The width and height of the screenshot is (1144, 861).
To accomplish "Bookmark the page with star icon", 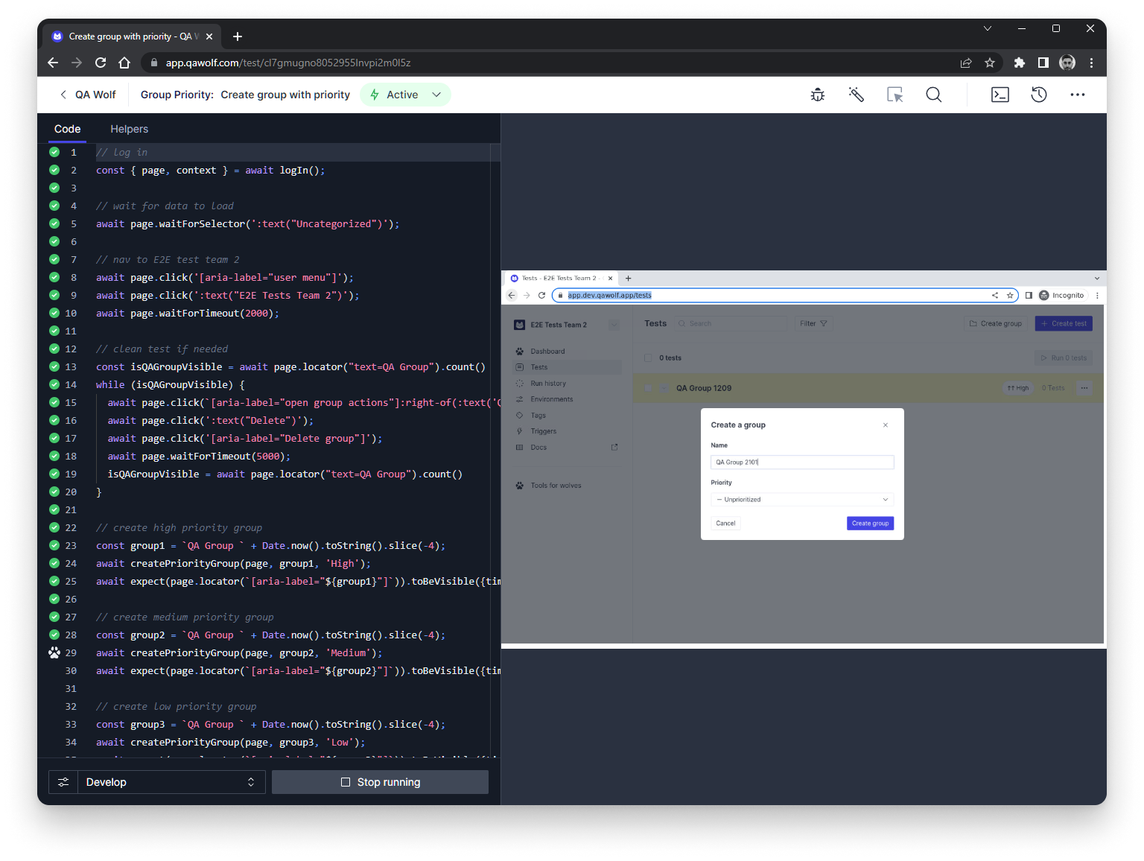I will tap(990, 63).
